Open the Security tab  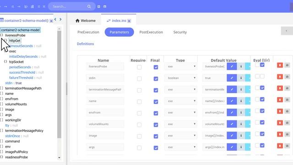(180, 32)
